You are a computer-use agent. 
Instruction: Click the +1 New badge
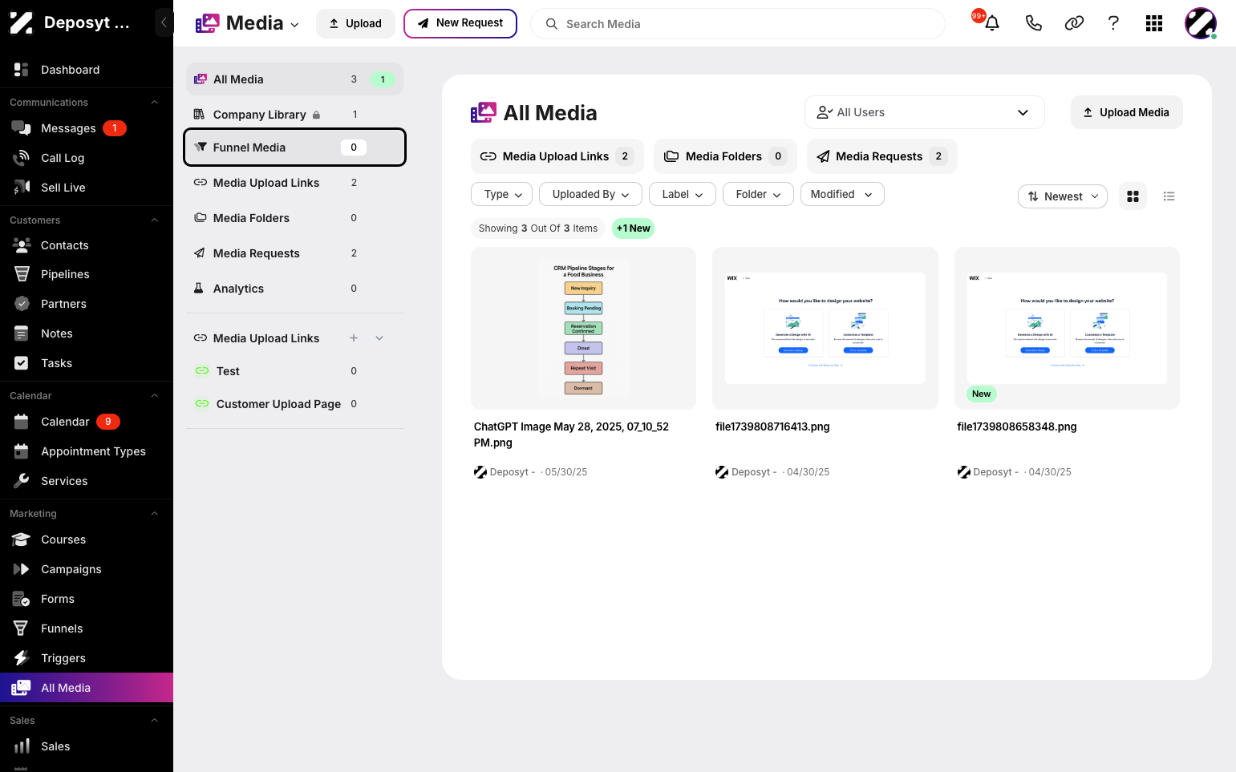[634, 228]
